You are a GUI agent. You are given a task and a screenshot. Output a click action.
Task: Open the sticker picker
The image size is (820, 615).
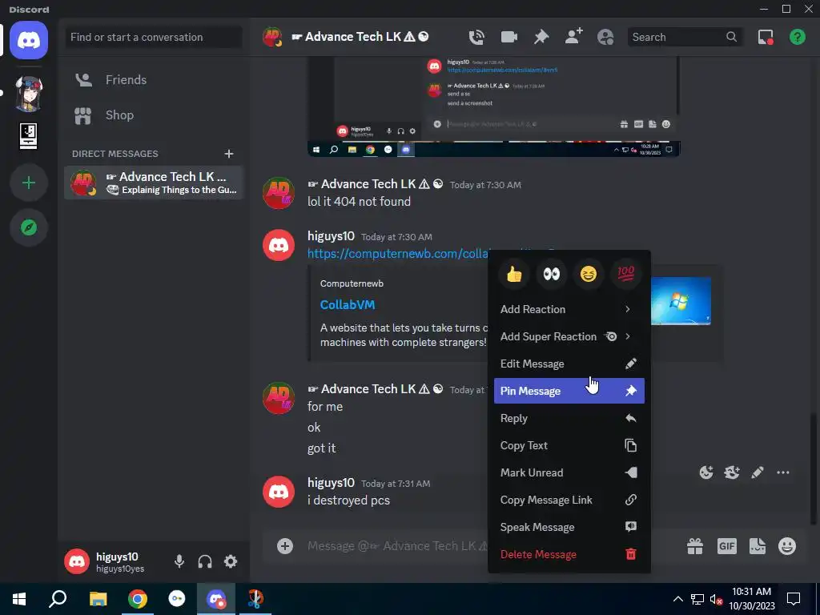pos(758,546)
